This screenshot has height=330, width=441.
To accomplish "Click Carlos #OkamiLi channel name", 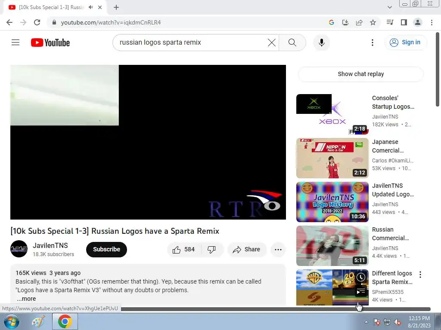I will pyautogui.click(x=393, y=161).
